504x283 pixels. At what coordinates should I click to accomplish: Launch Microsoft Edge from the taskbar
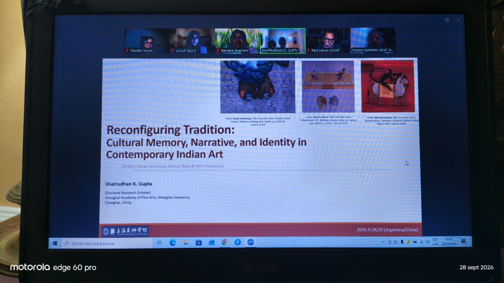tap(172, 242)
